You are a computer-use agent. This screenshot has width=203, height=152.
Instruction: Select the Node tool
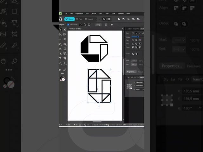[x=60, y=35]
